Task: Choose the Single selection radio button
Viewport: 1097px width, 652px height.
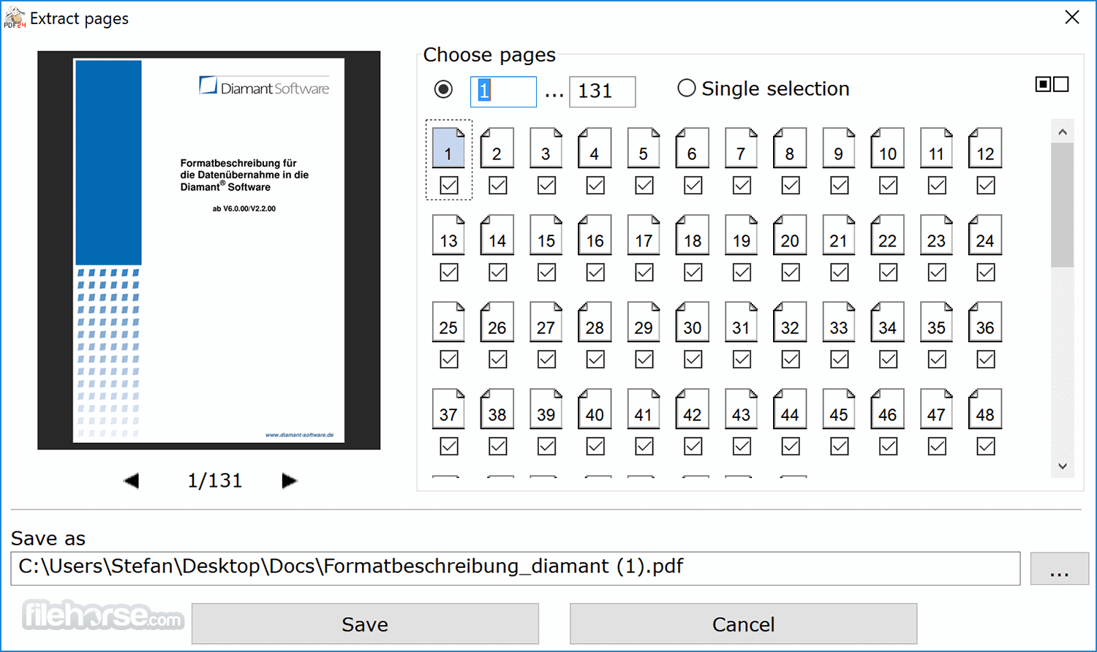Action: (686, 88)
